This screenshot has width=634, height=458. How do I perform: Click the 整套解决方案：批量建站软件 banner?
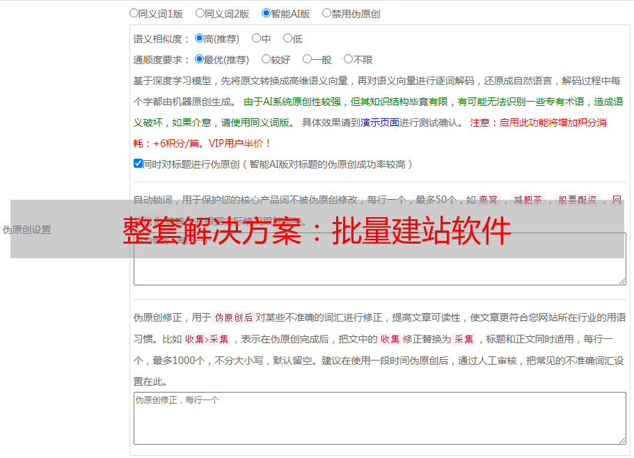[x=317, y=230]
